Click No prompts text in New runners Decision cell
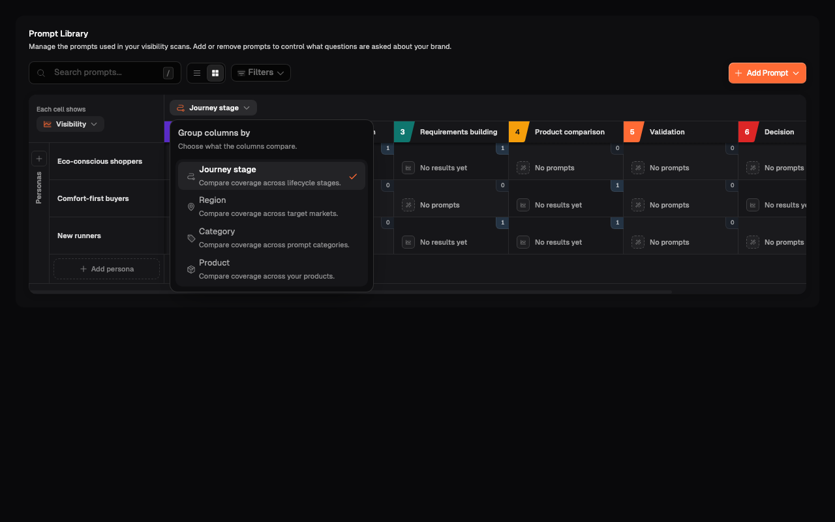Screen dimensions: 835x522 [784, 242]
